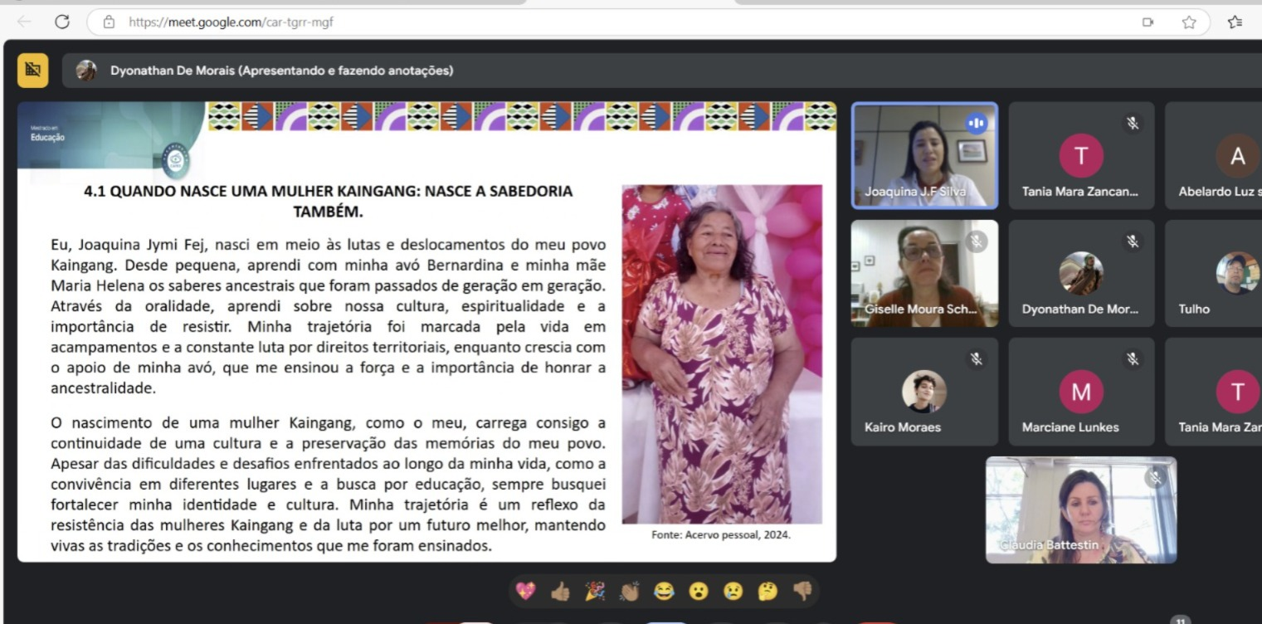Send the laughing tears emoji reaction
Viewport: 1262px width, 624px height.
(664, 591)
